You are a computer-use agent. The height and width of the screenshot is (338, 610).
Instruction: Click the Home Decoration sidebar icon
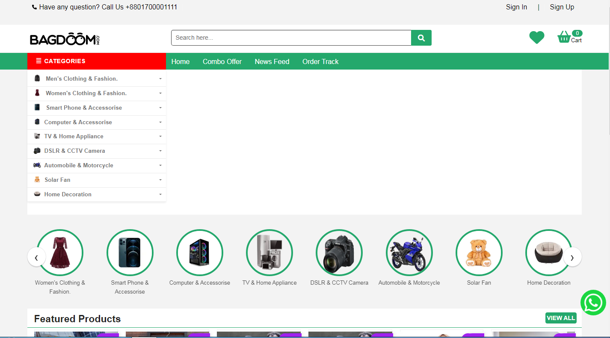pos(37,194)
